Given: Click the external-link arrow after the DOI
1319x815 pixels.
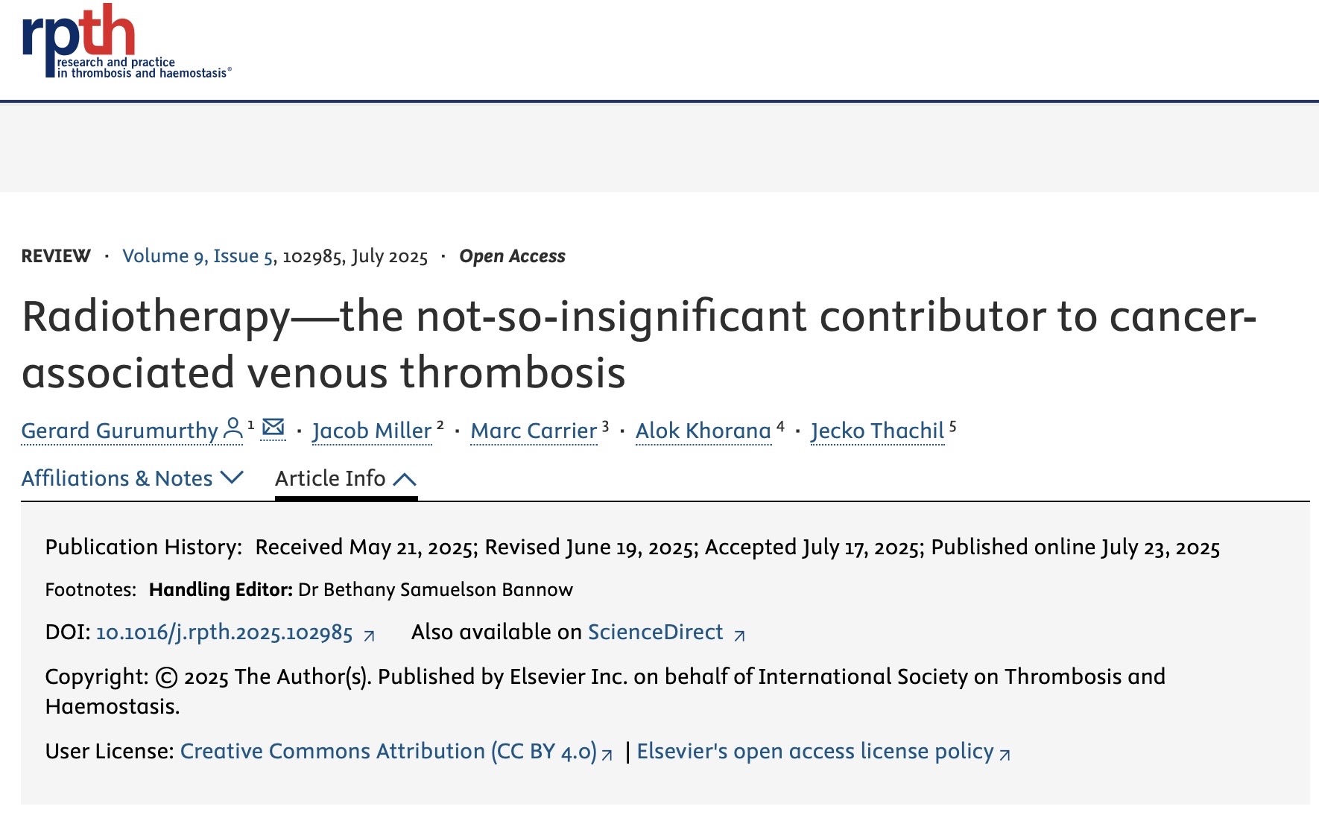Looking at the screenshot, I should [369, 635].
